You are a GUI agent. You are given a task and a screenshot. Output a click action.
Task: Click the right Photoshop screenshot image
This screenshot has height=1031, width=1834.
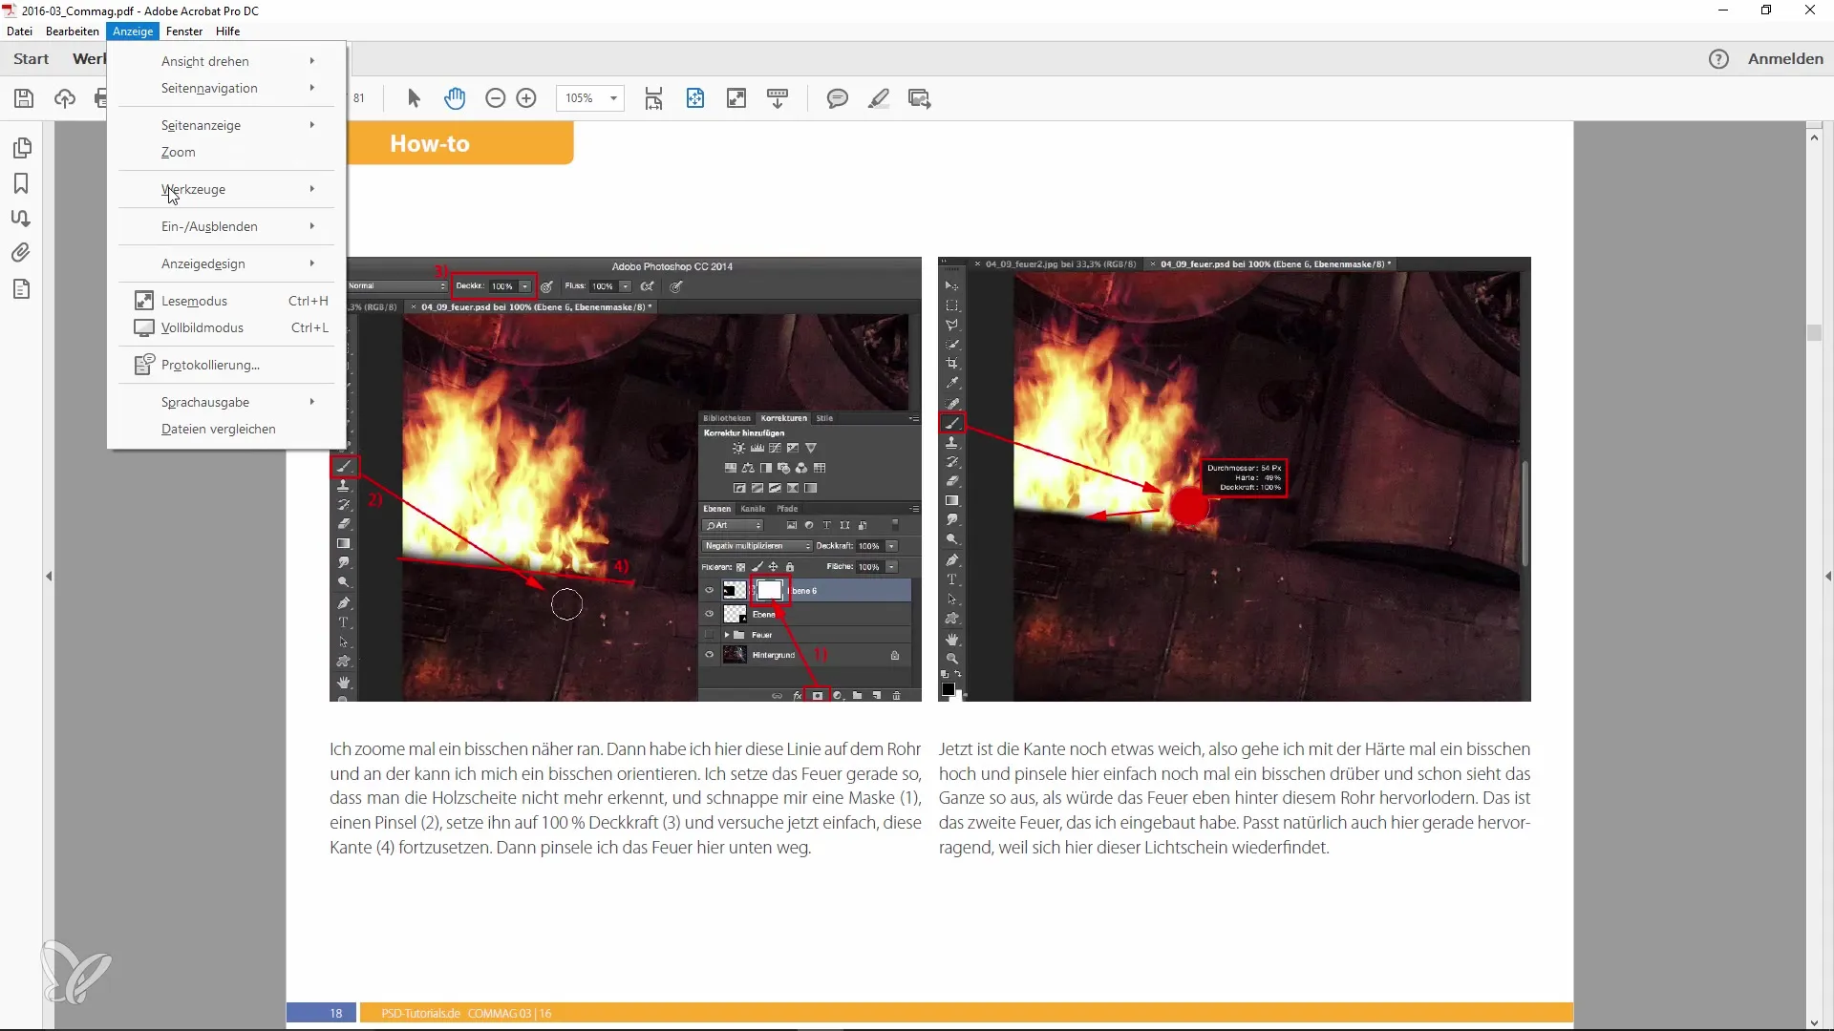(x=1234, y=479)
